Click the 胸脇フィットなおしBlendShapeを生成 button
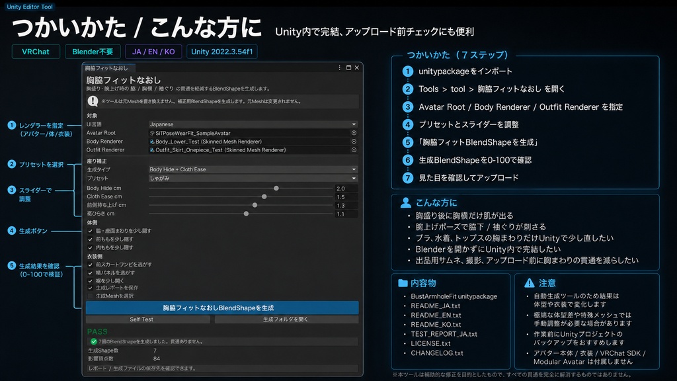Image resolution: width=677 pixels, height=381 pixels. pos(222,308)
